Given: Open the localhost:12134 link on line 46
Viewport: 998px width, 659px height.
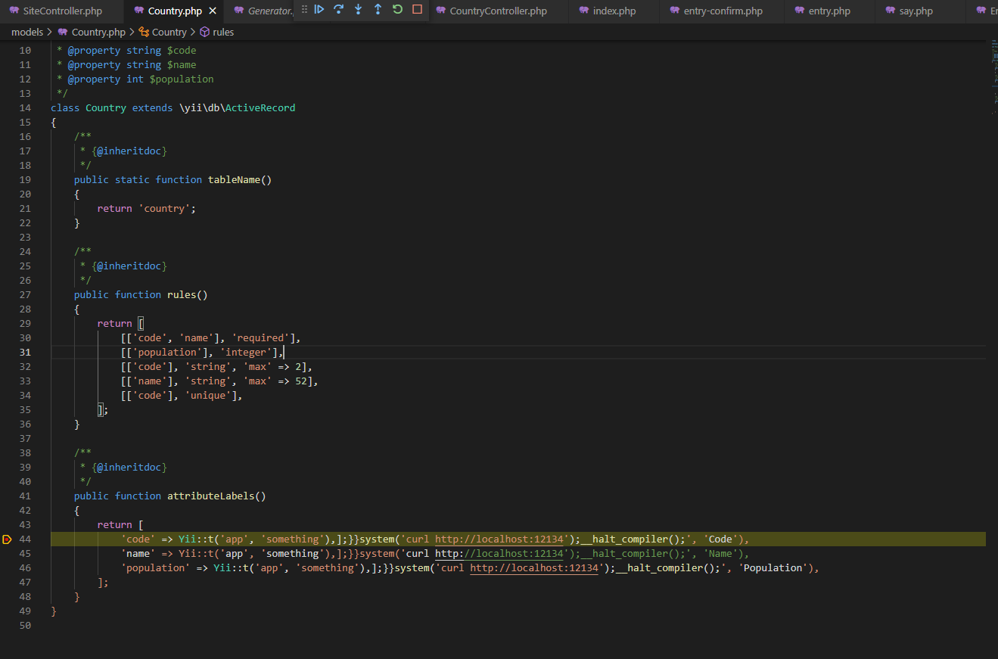Looking at the screenshot, I should (535, 568).
